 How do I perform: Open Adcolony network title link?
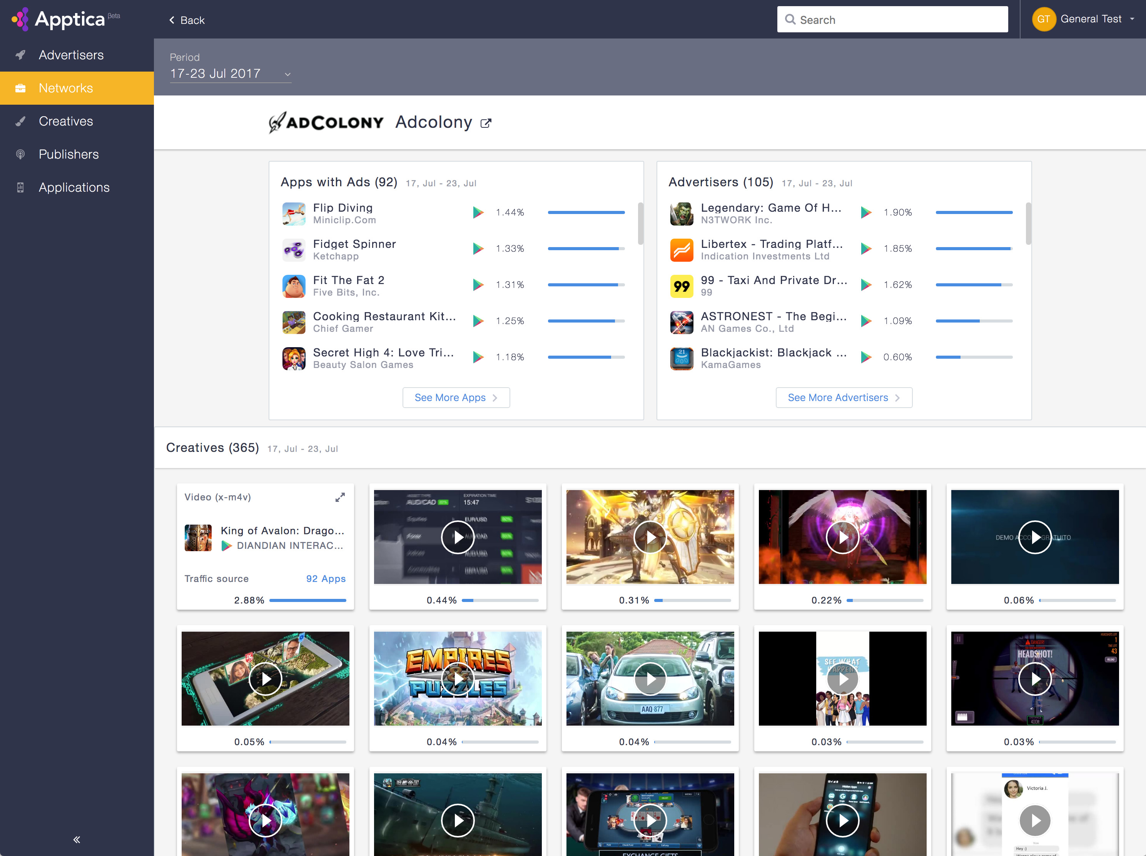click(x=434, y=122)
